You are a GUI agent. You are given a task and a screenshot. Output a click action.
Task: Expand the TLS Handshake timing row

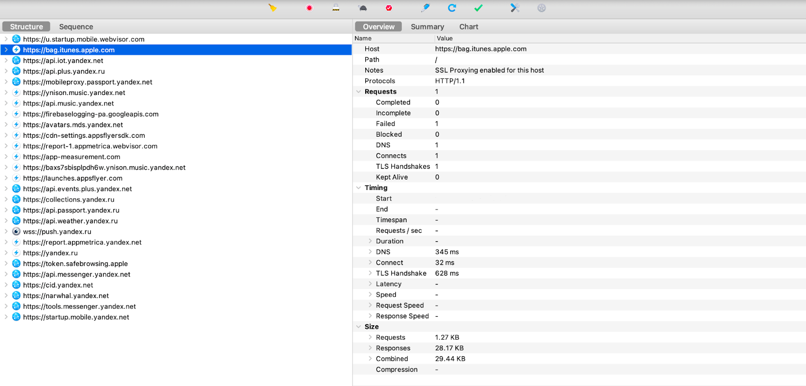370,273
